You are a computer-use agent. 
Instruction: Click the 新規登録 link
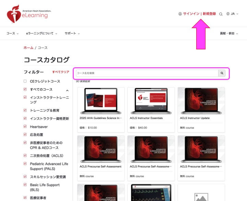209,14
